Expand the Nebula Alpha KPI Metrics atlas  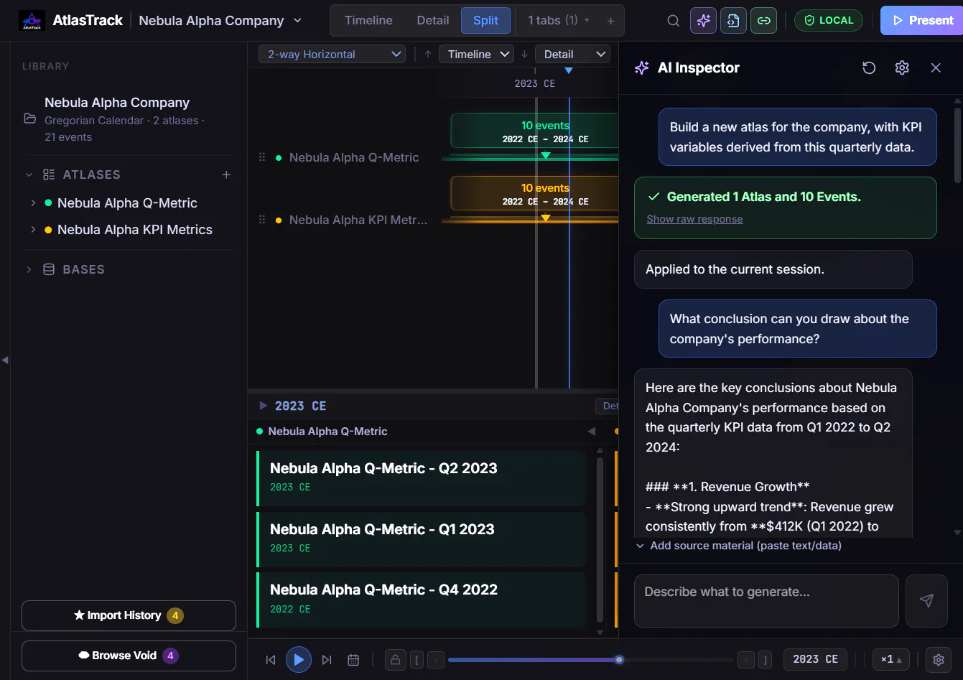tap(33, 230)
